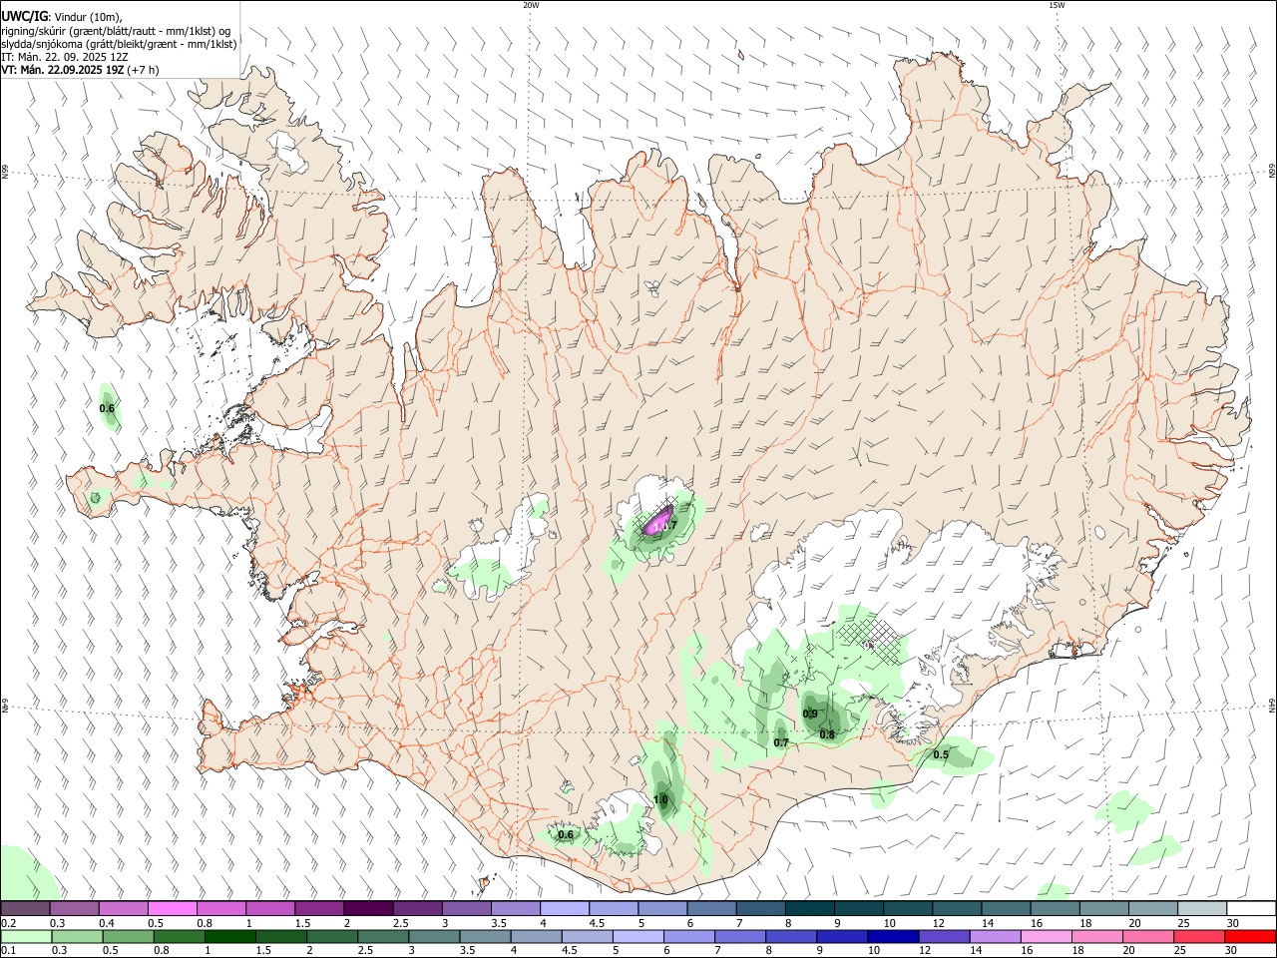Click the purple snow patch in central highlands
Viewport: 1277px width, 958px height.
(659, 521)
